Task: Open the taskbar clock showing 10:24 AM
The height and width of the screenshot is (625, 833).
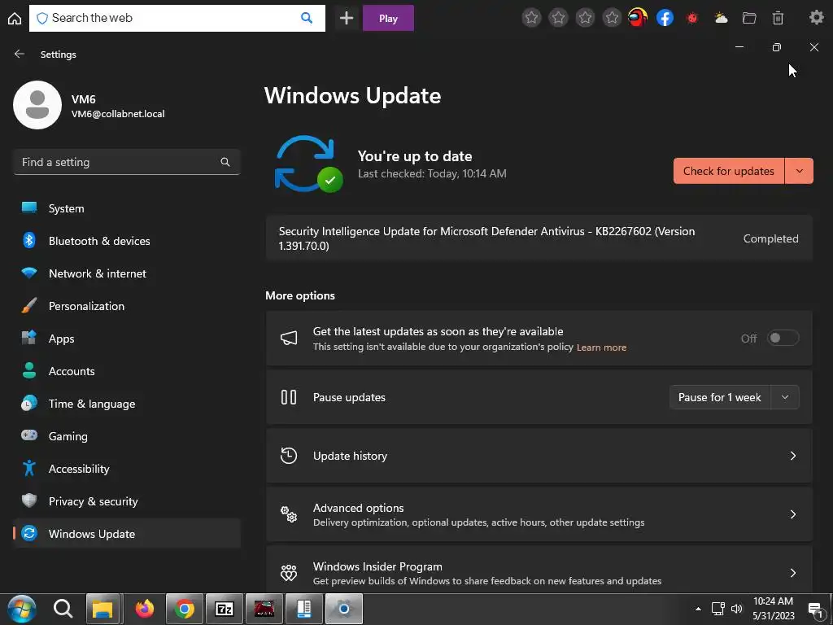Action: click(x=774, y=609)
